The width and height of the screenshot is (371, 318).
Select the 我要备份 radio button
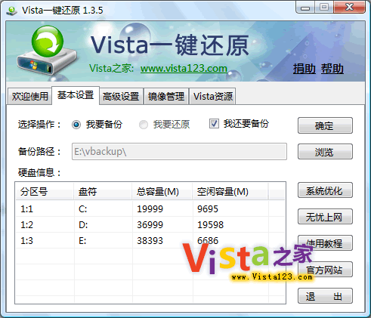pos(76,125)
